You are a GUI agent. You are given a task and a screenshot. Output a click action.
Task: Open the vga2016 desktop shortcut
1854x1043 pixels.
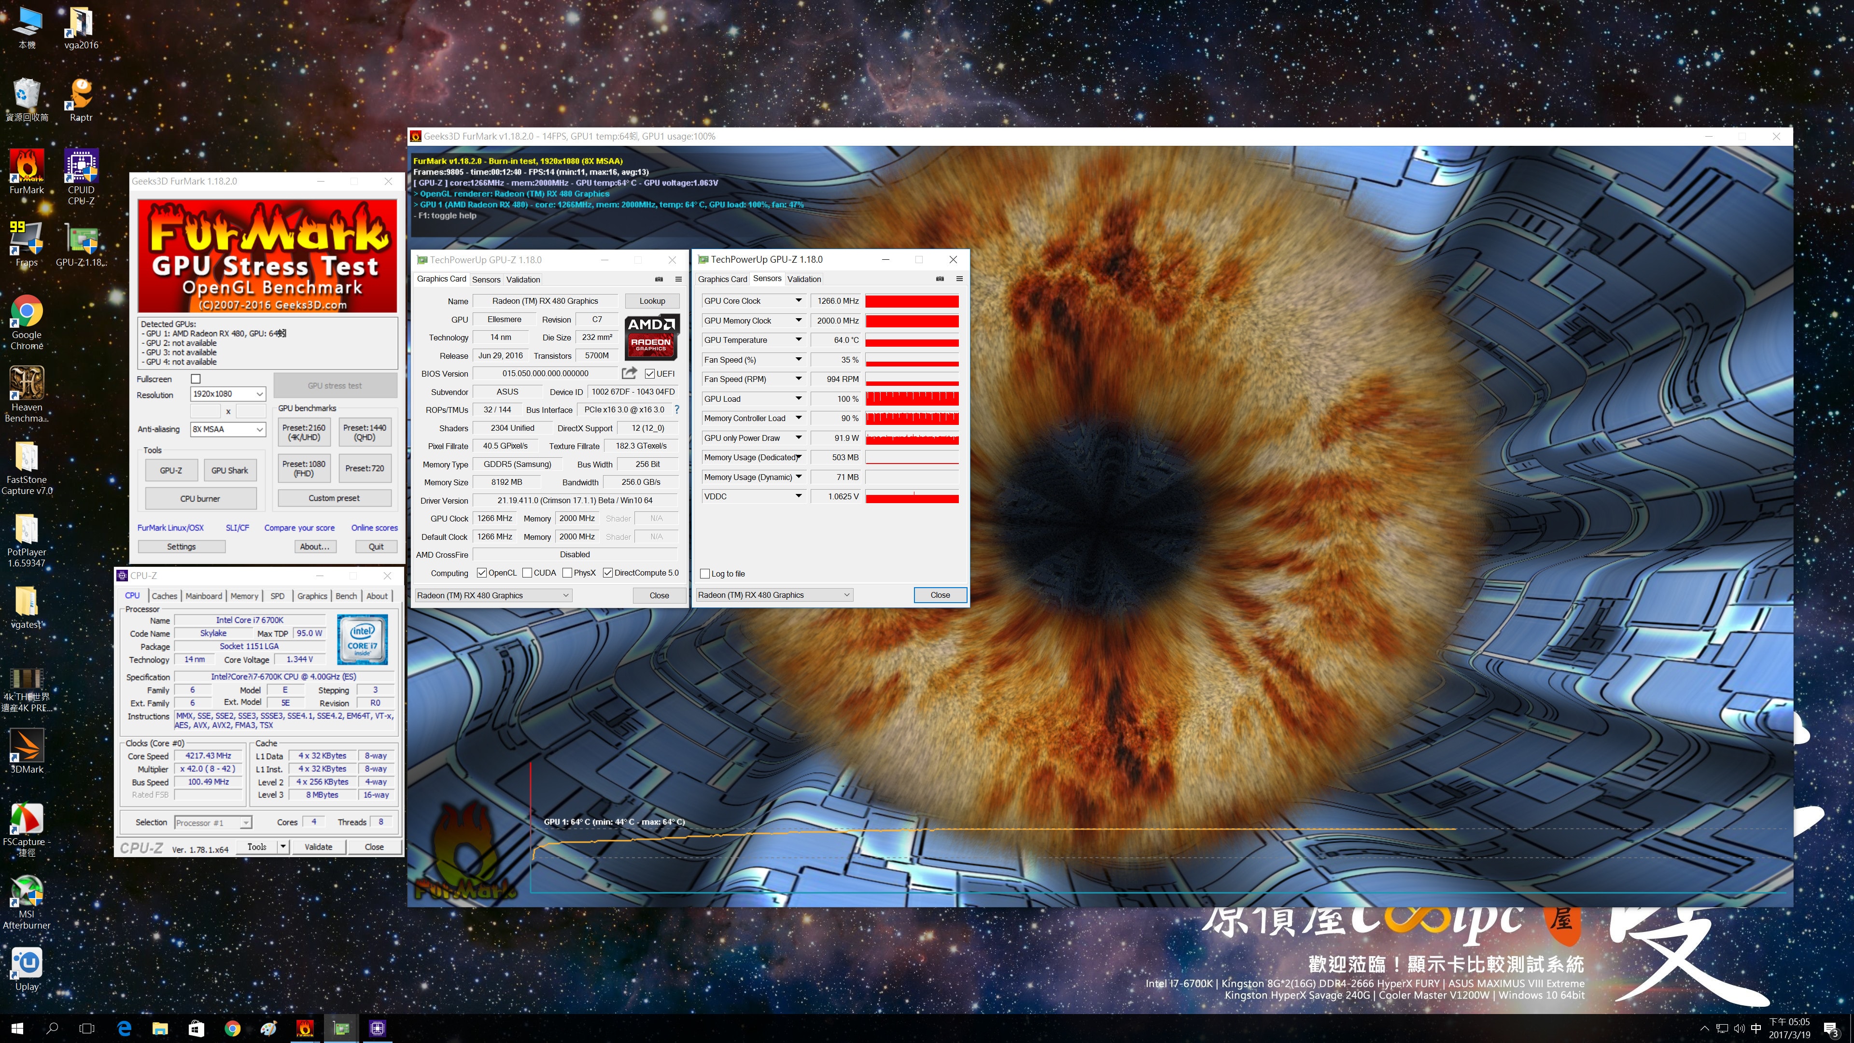81,28
